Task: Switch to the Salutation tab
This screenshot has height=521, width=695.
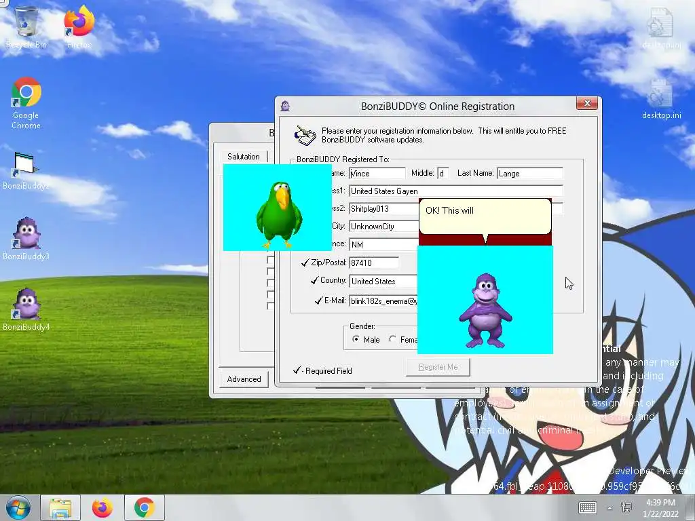Action: pos(244,157)
